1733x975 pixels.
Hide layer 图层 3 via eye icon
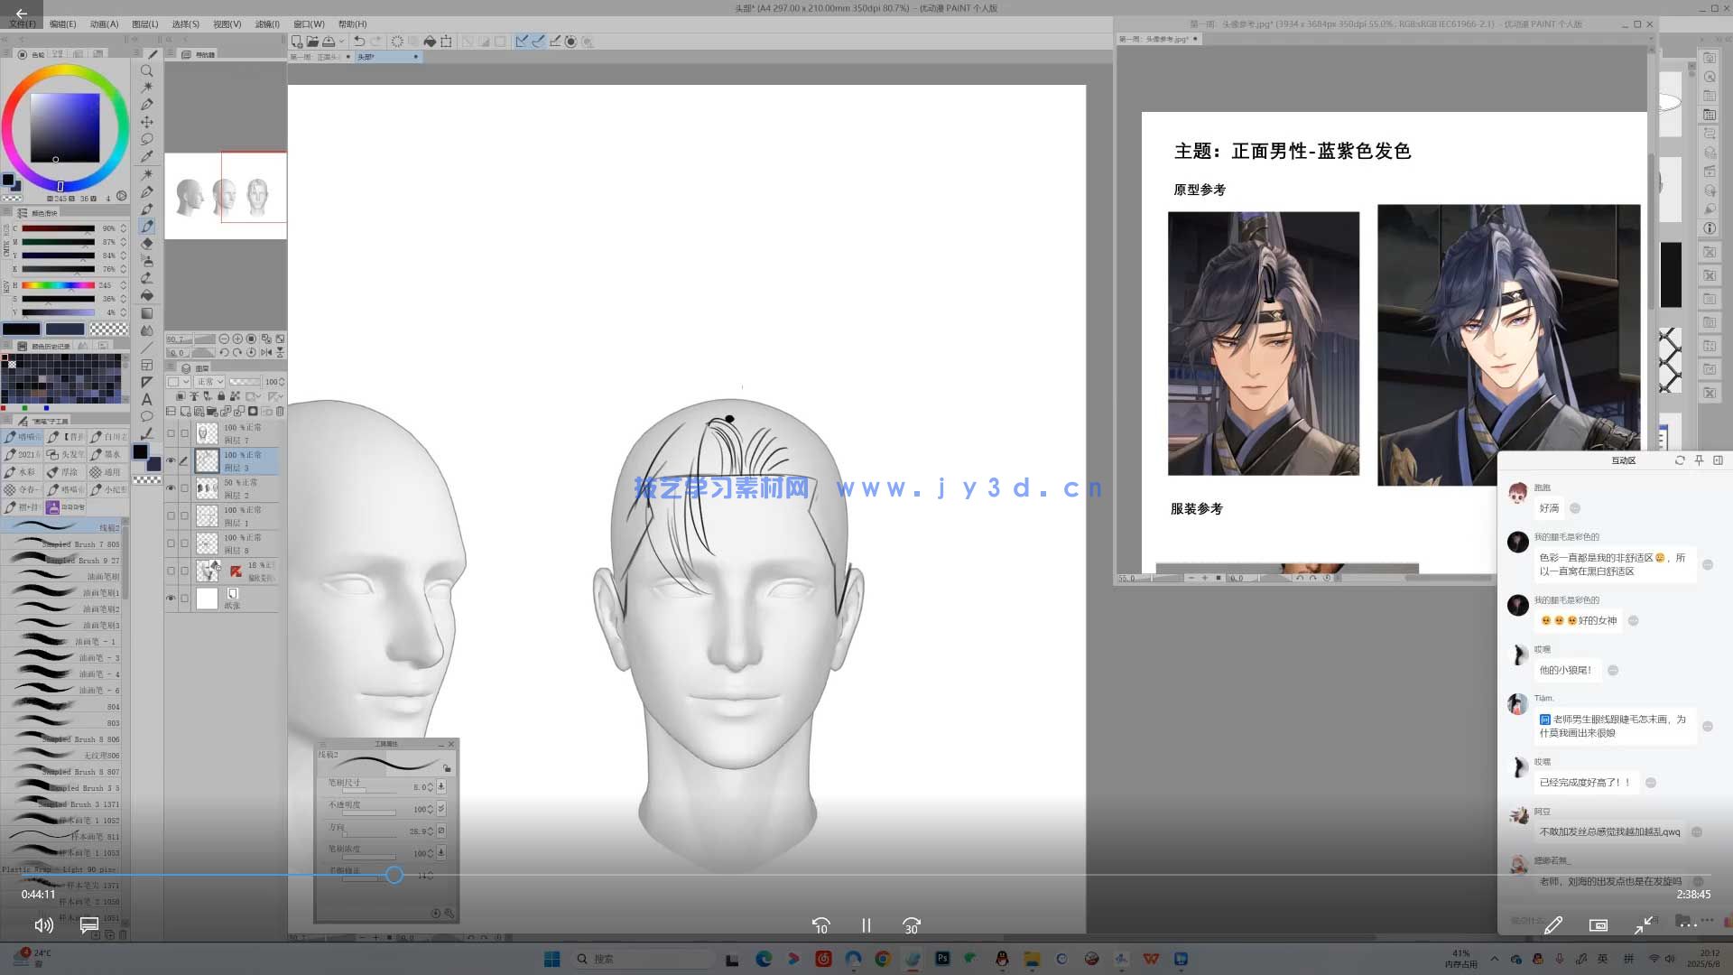pyautogui.click(x=171, y=460)
